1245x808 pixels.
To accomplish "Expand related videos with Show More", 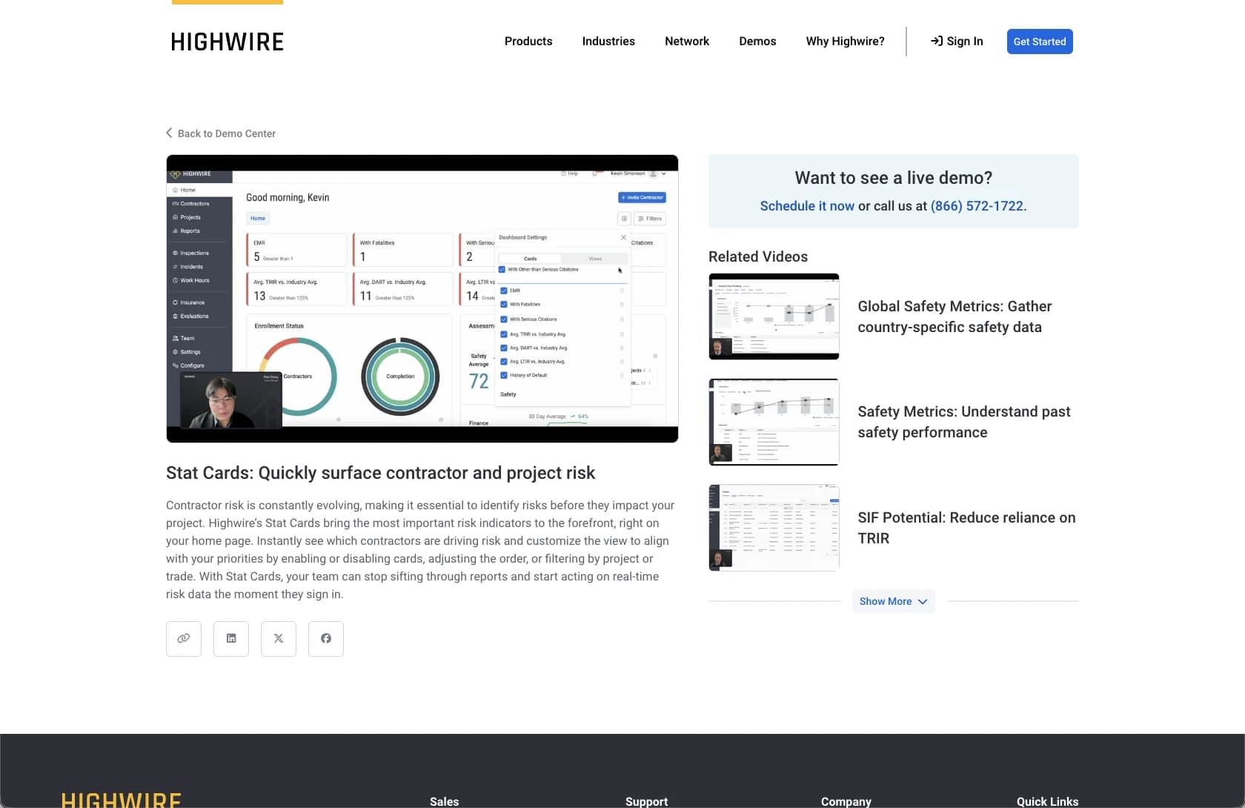I will pos(894,601).
